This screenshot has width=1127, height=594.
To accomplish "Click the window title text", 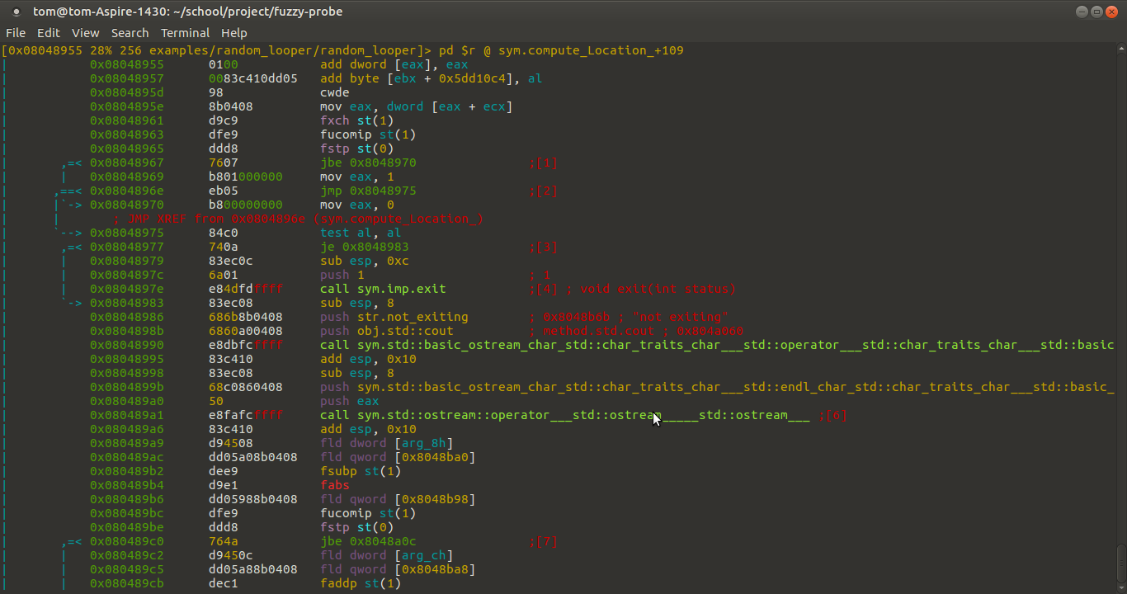I will pos(188,12).
